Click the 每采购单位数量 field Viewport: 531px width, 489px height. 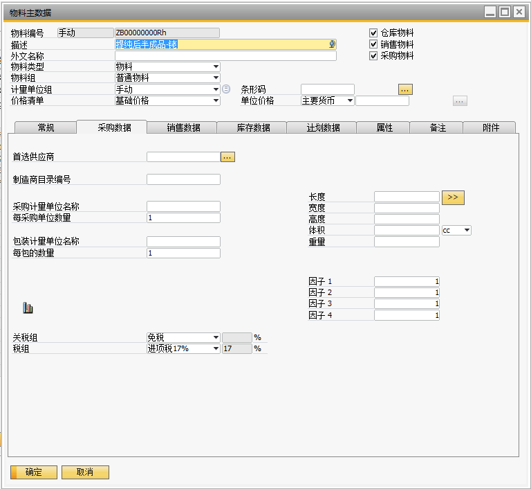[183, 218]
